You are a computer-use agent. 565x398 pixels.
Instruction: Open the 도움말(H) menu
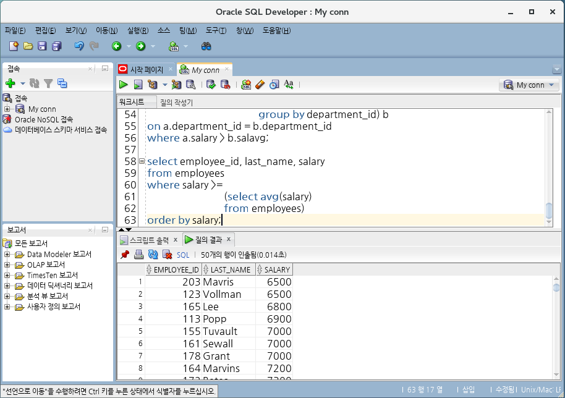tap(276, 31)
